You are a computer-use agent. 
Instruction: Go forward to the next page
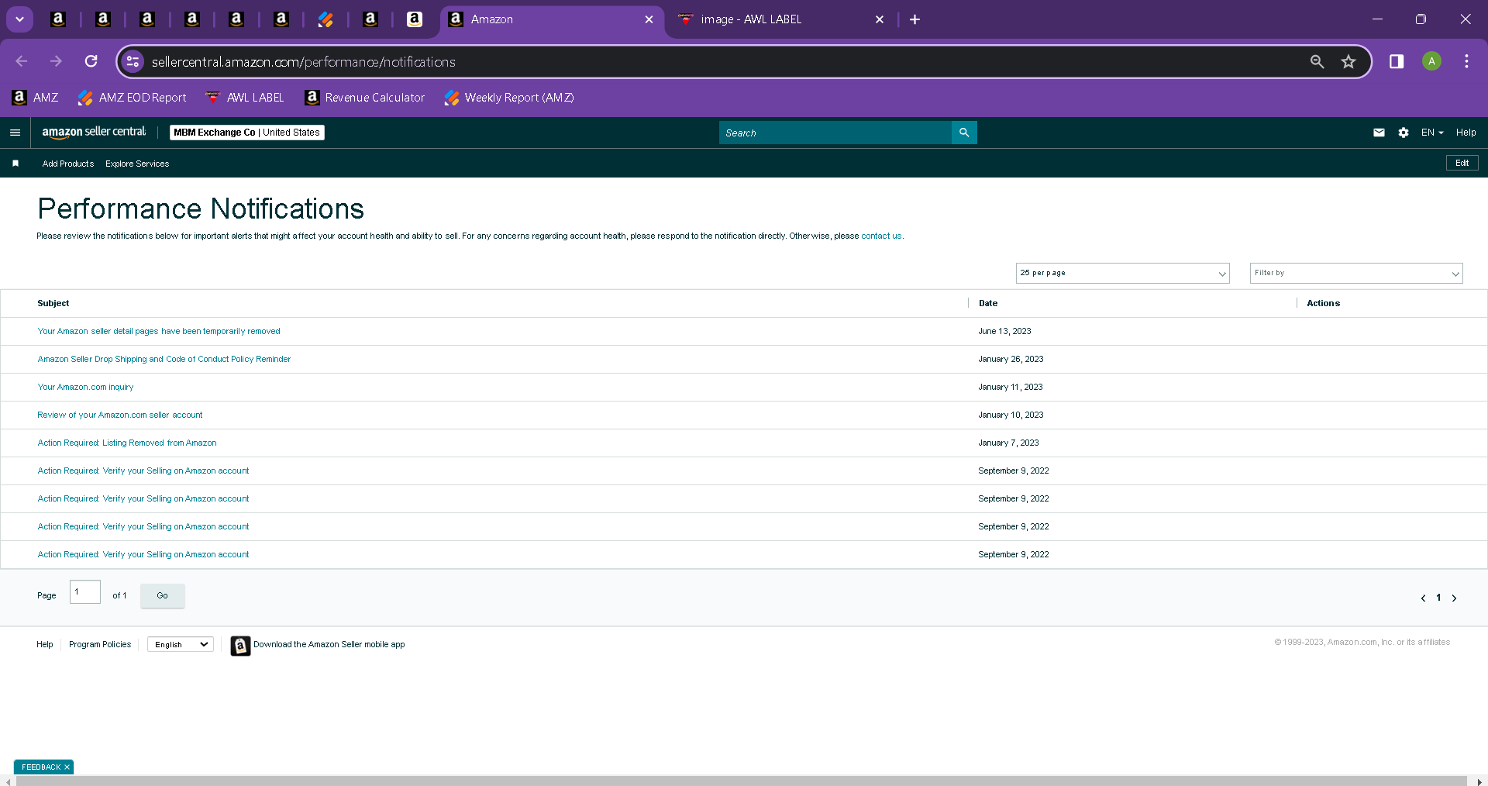[x=56, y=61]
